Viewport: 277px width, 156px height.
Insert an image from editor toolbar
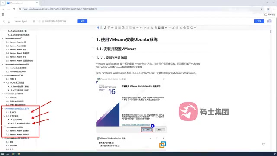click(159, 28)
